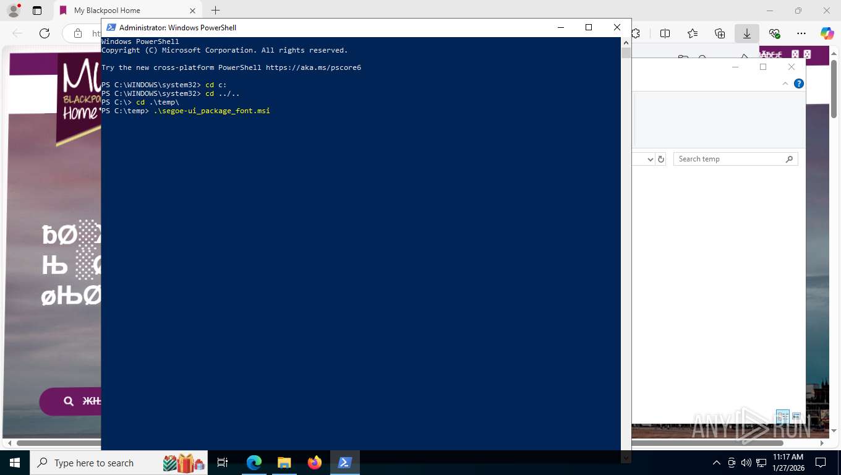Maximize the File Explorer window
841x475 pixels.
(763, 67)
